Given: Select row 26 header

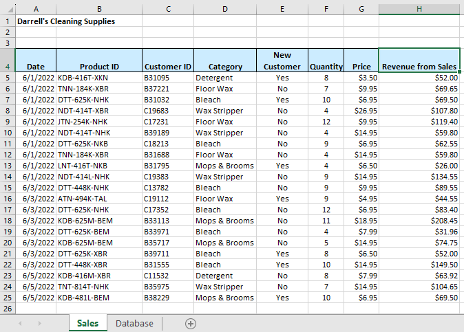Looking at the screenshot, I should [8, 309].
